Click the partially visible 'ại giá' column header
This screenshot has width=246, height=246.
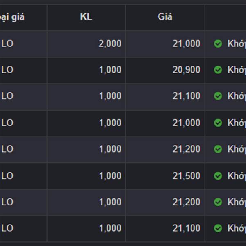point(12,17)
